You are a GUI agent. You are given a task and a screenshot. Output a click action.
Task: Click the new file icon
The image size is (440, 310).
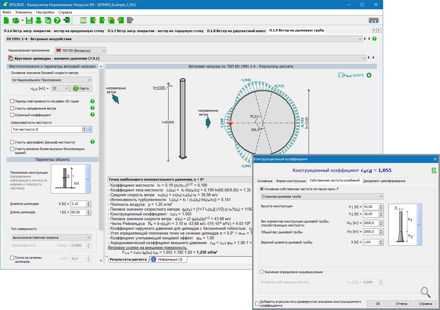6,20
